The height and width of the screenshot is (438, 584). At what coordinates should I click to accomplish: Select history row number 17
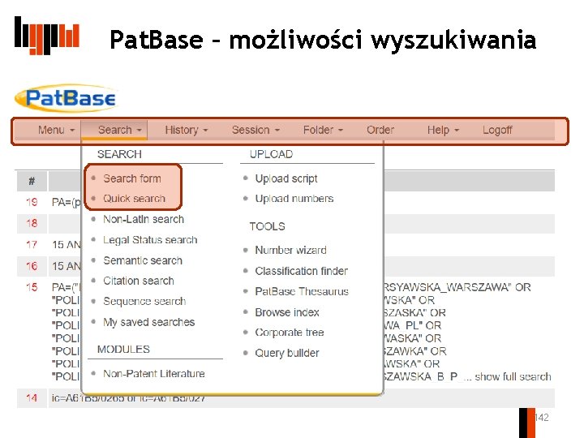click(32, 244)
